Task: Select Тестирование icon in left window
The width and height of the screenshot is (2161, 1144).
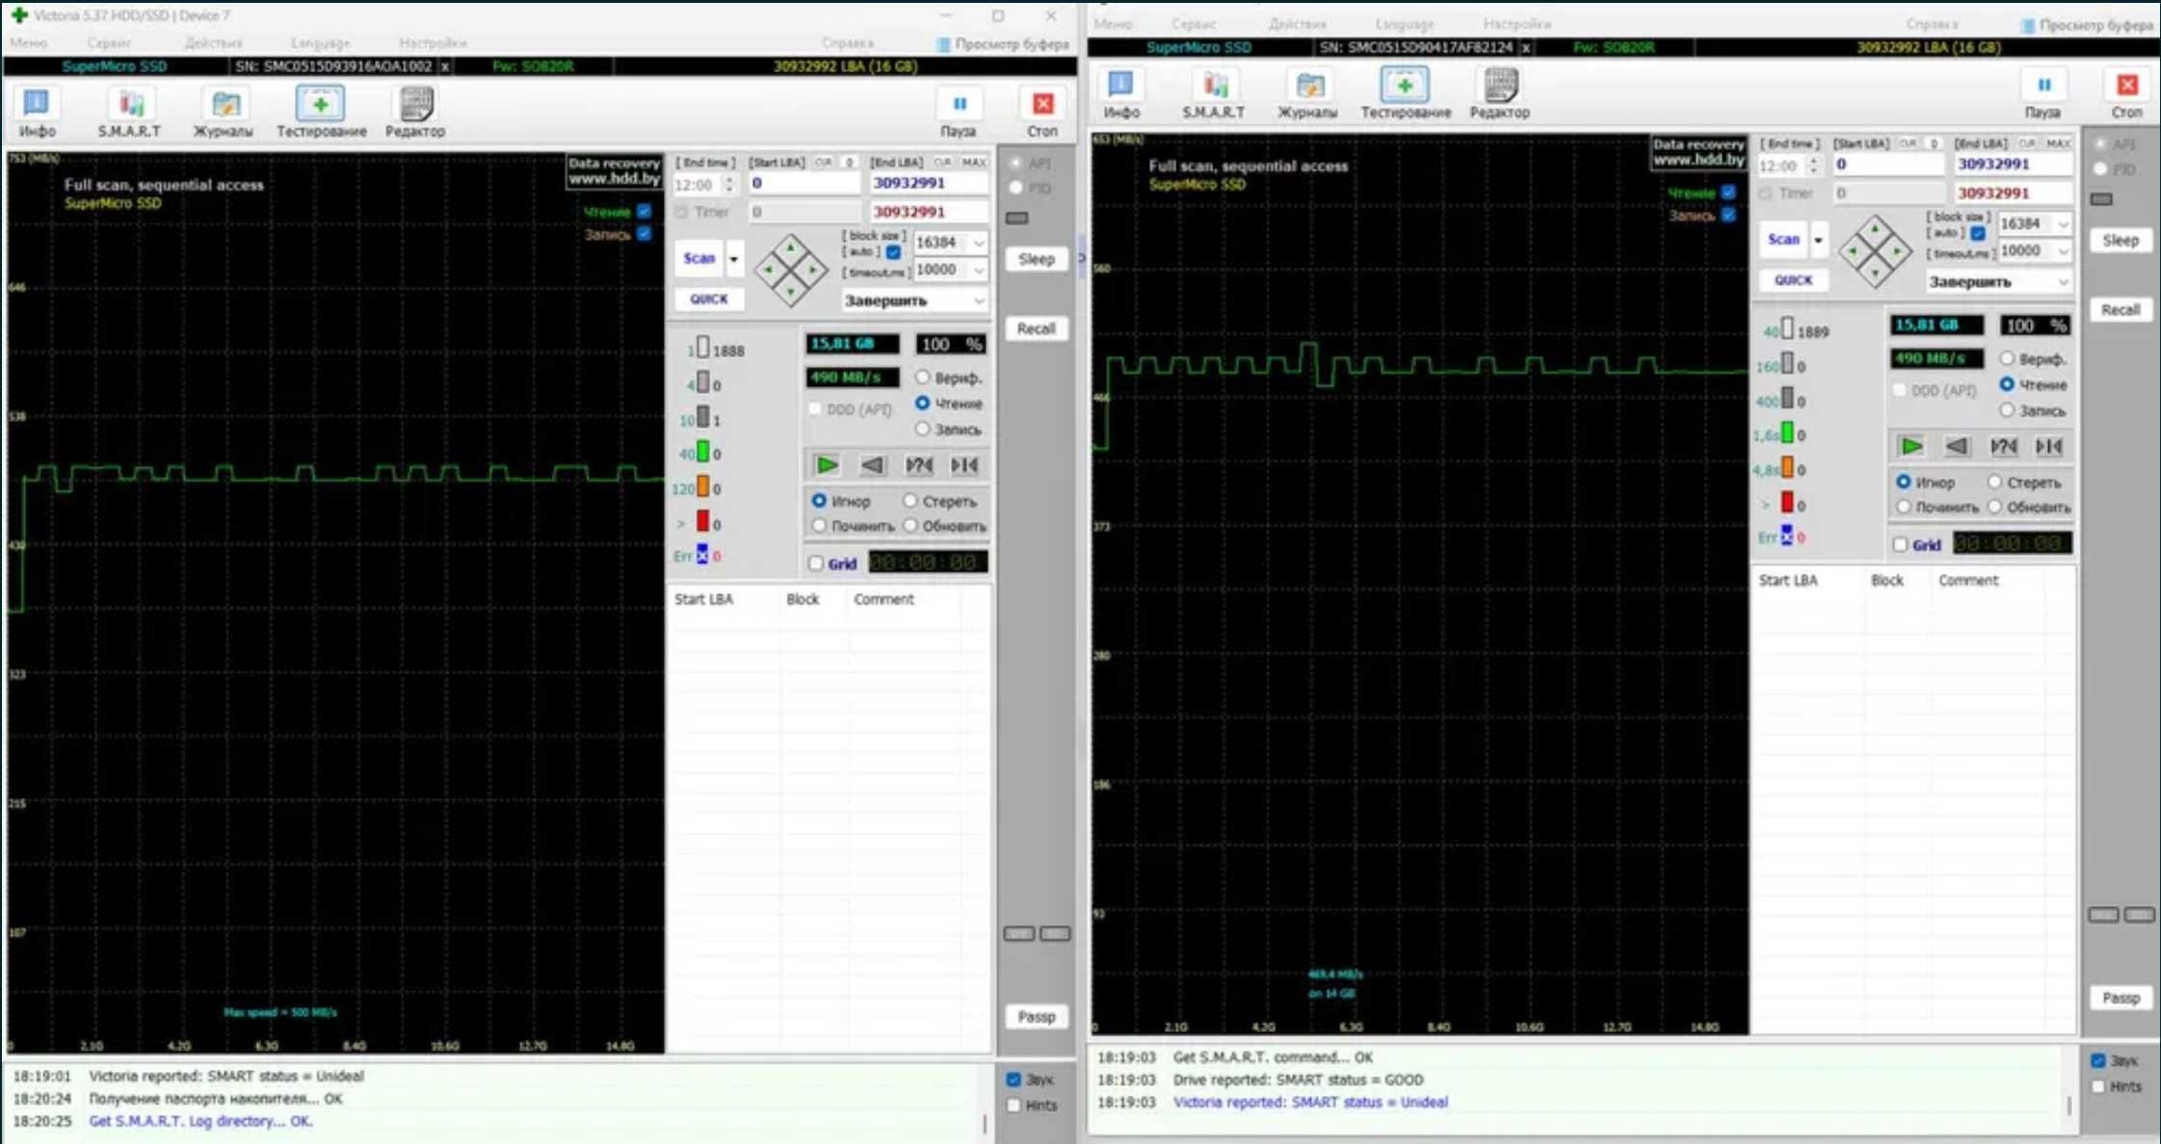Action: (x=321, y=113)
